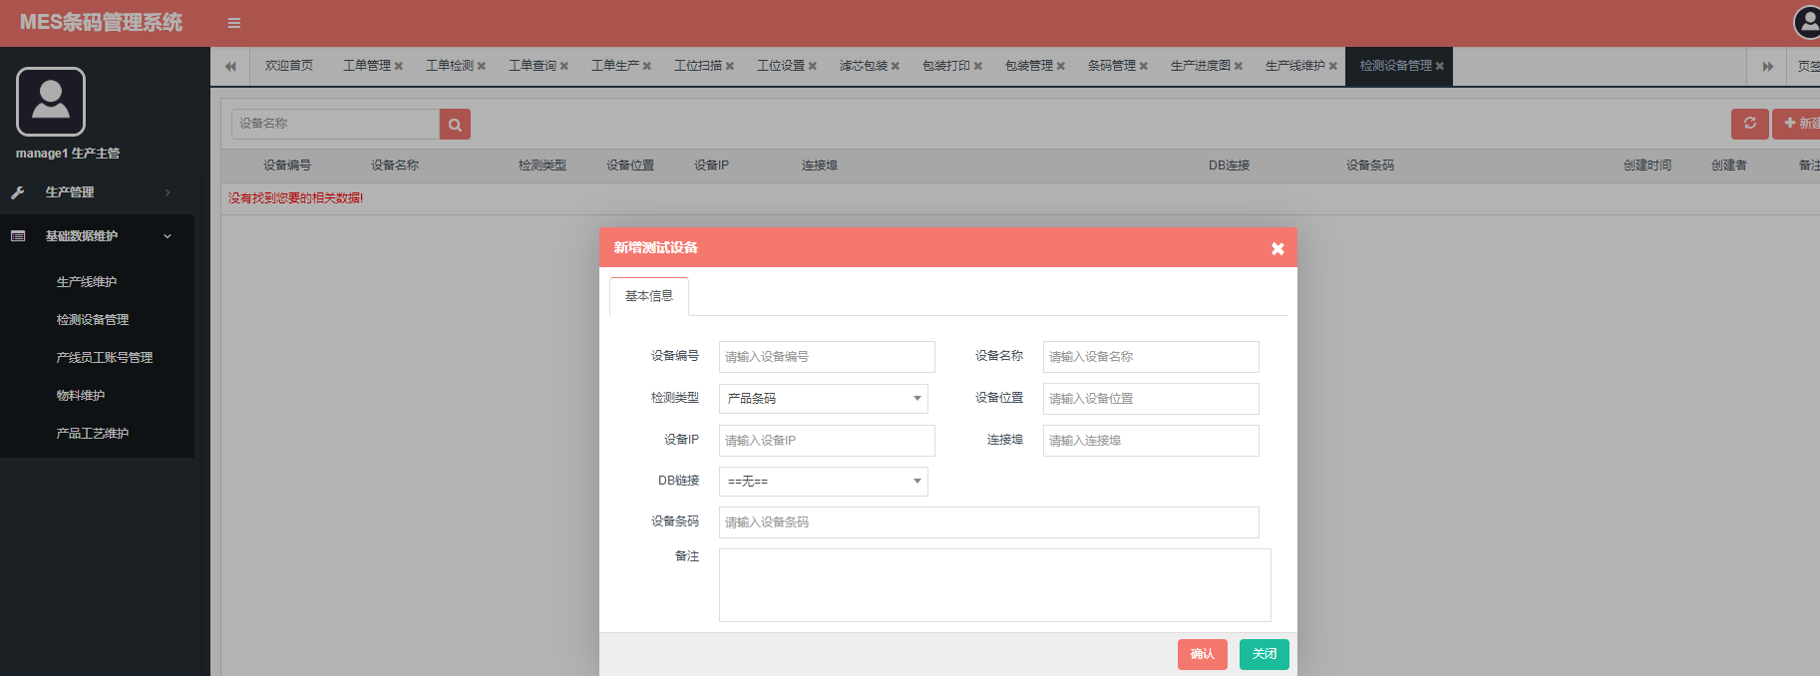1820x676 pixels.
Task: Close the 生产进度图 tab via its X
Action: point(1239,67)
